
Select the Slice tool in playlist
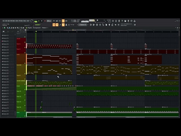(18, 28)
